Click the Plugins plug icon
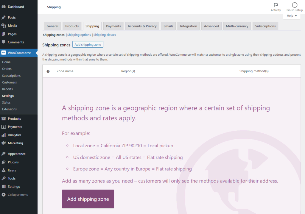The height and width of the screenshot is (214, 305). [4, 162]
